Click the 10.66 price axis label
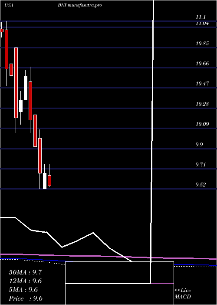This screenshot has width=217, height=305. pos(202,64)
